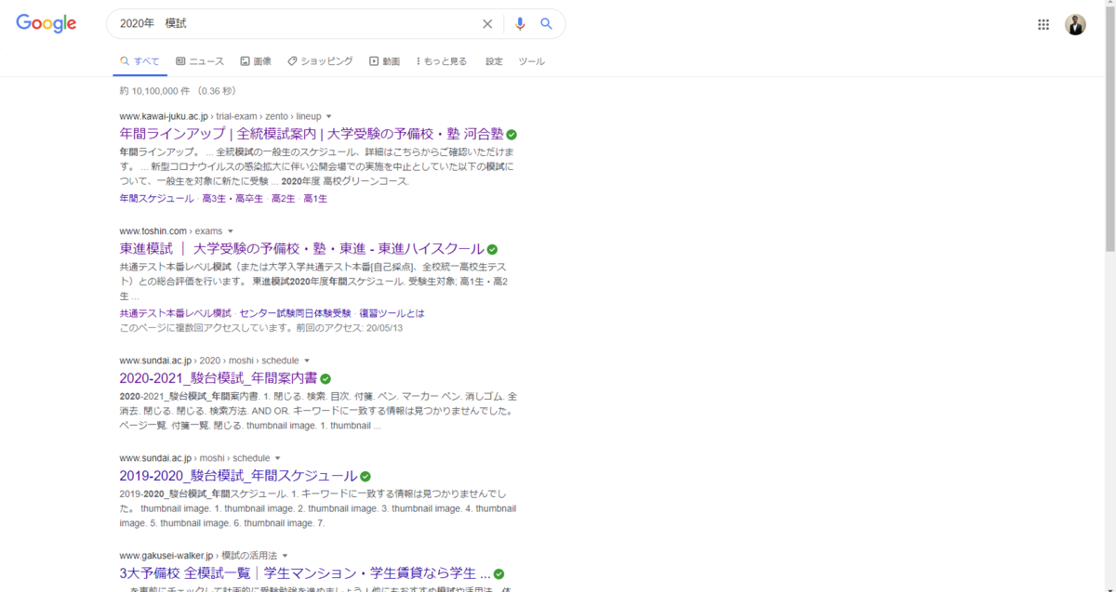The image size is (1116, 592).
Task: Expand dropdown arrow next to kawai-juku URL
Action: [x=329, y=117]
